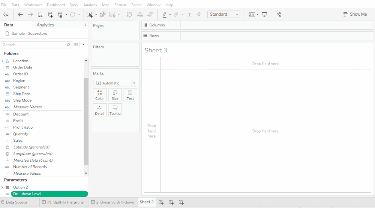This screenshot has height=208, width=375.
Task: Click the Undo back arrow
Action: coord(20,15)
